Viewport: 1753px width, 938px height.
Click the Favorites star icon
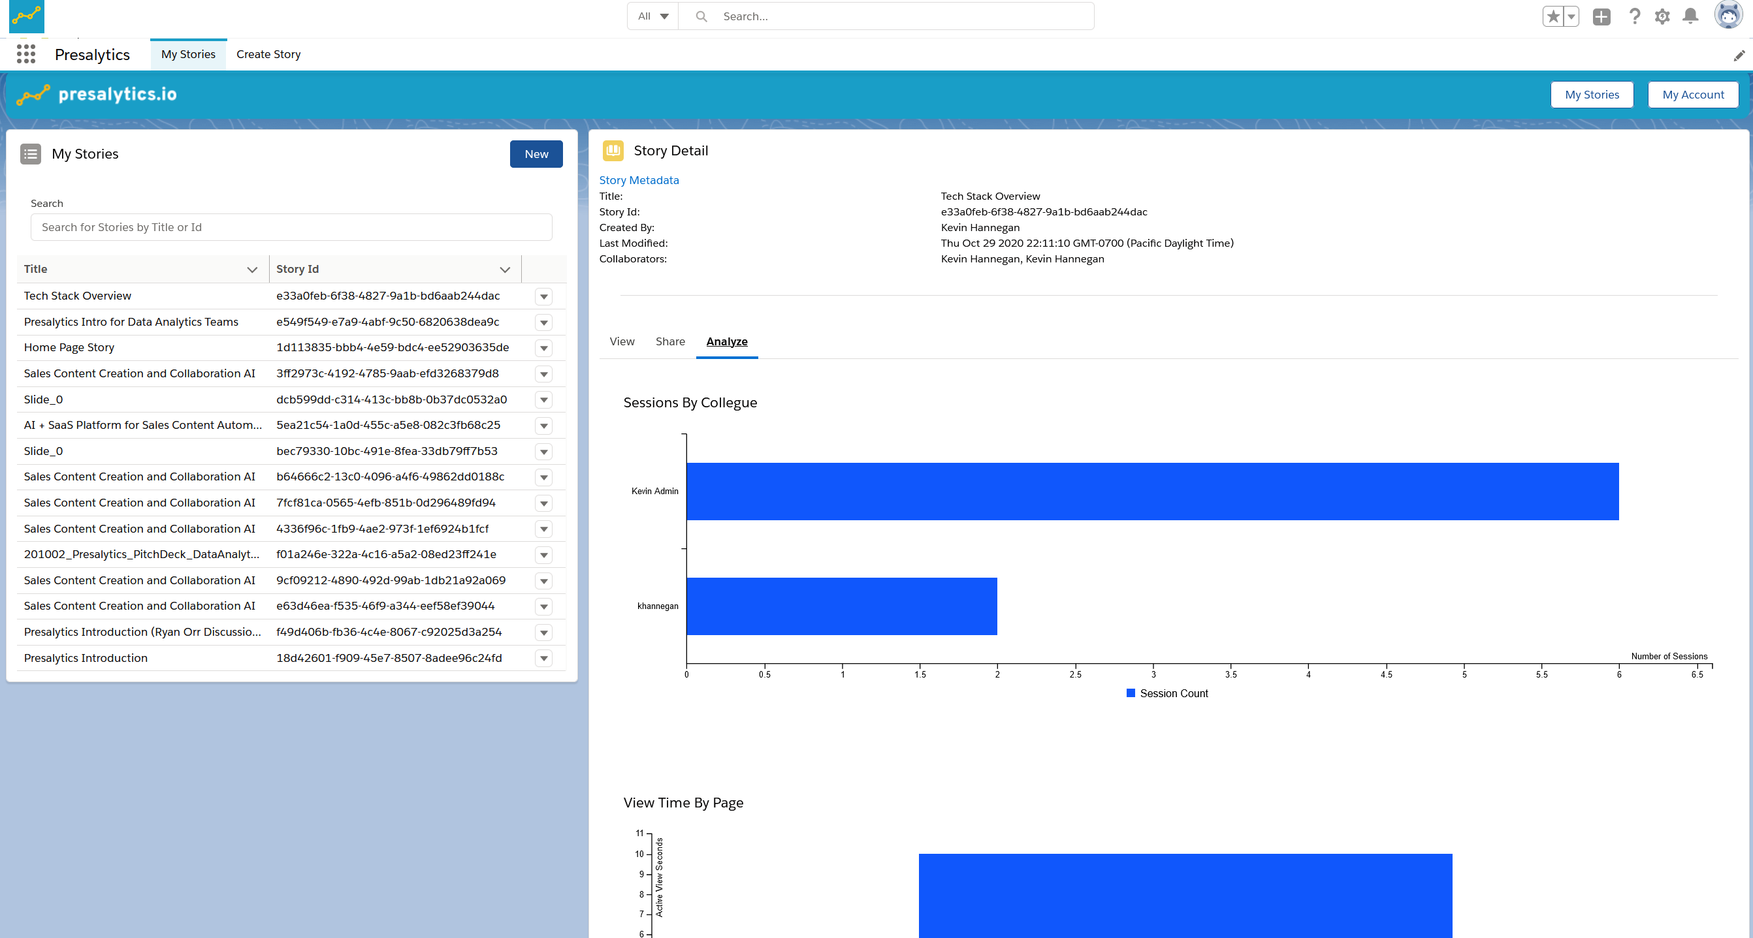click(x=1552, y=16)
